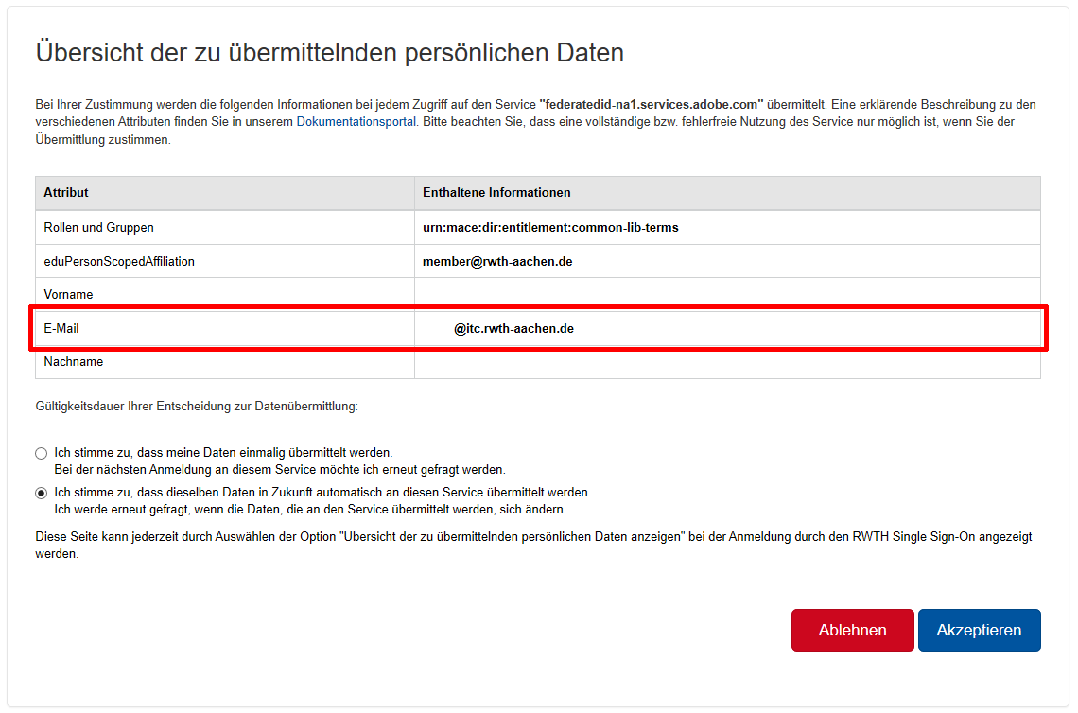
Task: Click the page title about persönliche Daten
Action: point(329,53)
